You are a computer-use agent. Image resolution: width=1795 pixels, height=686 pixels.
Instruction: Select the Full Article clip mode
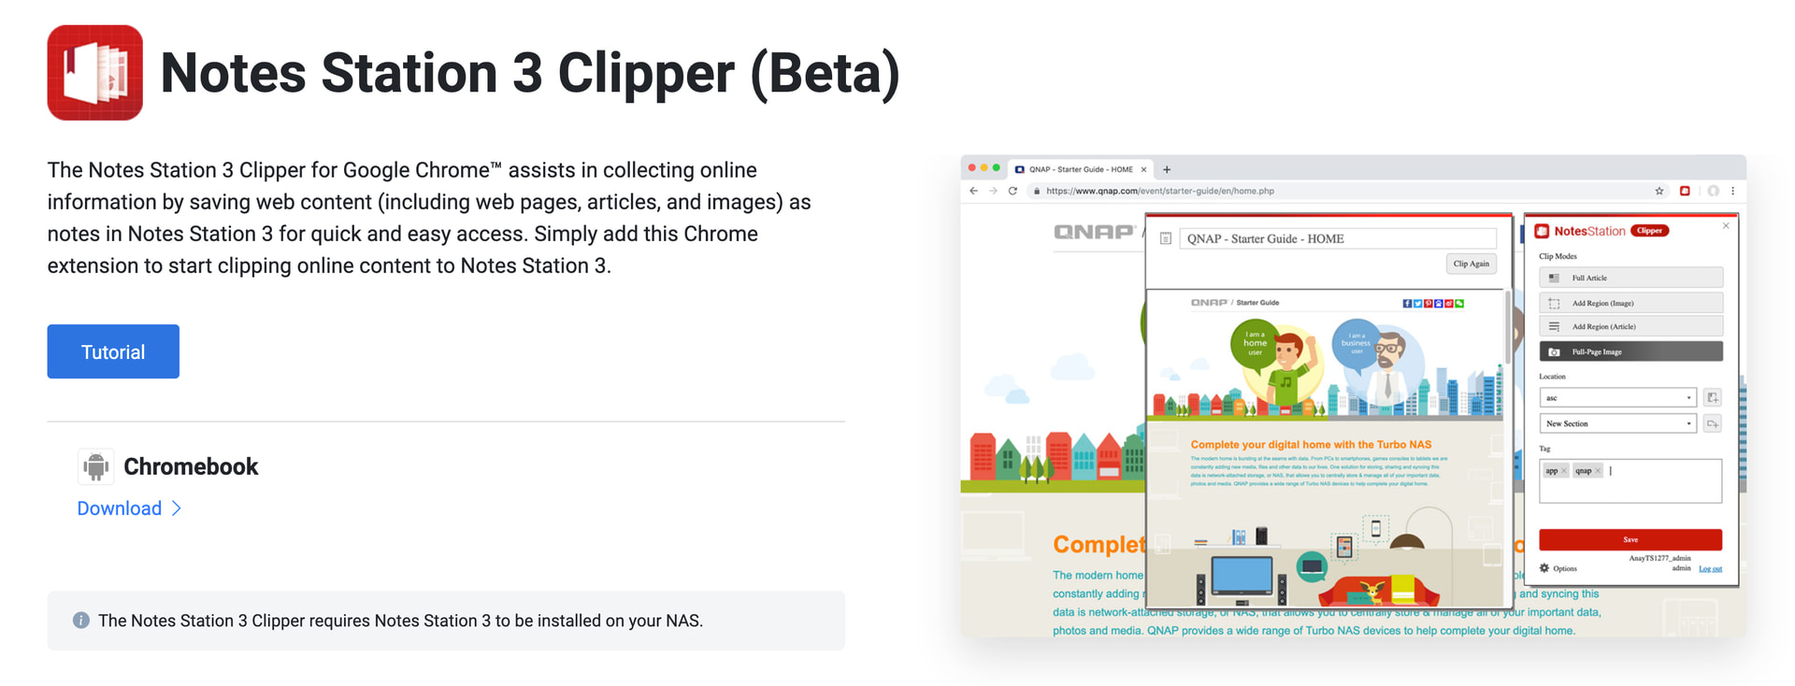tap(1630, 278)
